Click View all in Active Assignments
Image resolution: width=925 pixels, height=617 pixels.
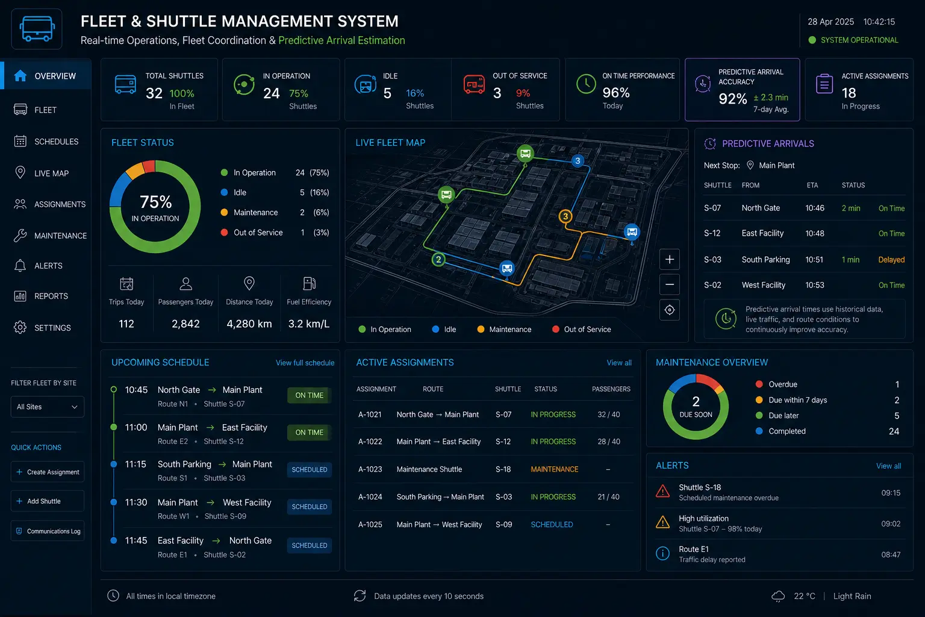(619, 363)
